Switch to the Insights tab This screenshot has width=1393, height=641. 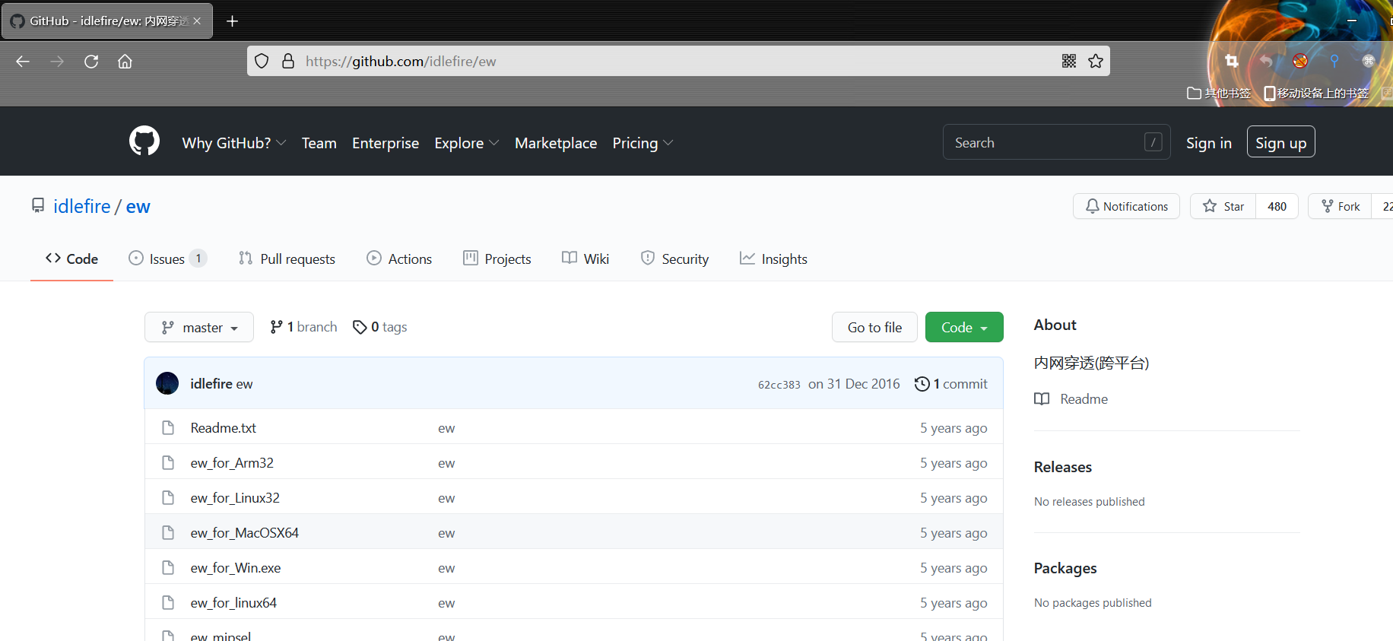[773, 259]
